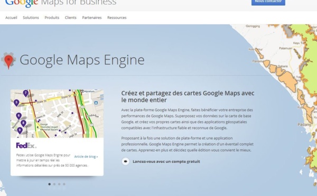Open the Clients menu item

[71, 17]
